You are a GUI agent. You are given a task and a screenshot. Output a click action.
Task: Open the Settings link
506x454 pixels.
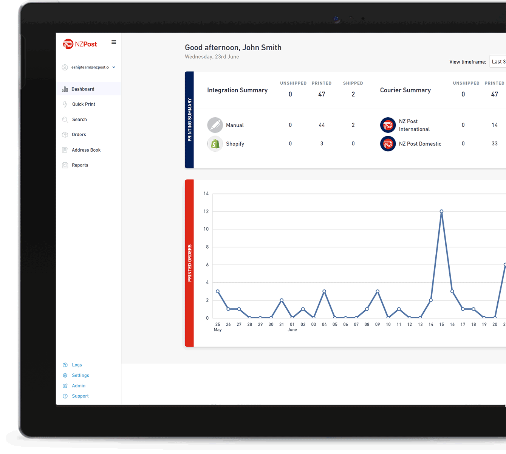[x=80, y=375]
